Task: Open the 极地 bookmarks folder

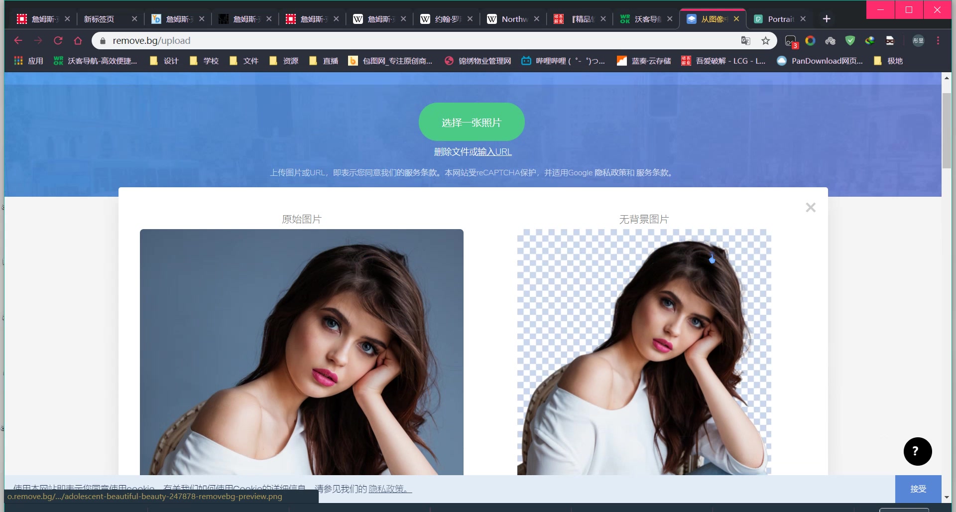Action: 888,61
